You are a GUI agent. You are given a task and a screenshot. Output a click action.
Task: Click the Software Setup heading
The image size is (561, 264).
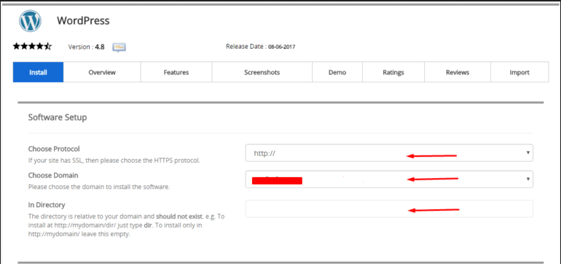point(58,117)
